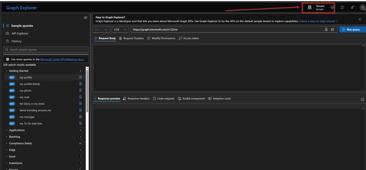Image resolution: width=366 pixels, height=170 pixels.
Task: Open the HTTP method GET dropdown
Action: tap(101, 30)
